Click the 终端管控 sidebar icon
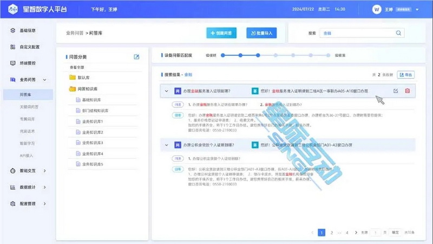This screenshot has width=433, height=244. click(x=12, y=63)
